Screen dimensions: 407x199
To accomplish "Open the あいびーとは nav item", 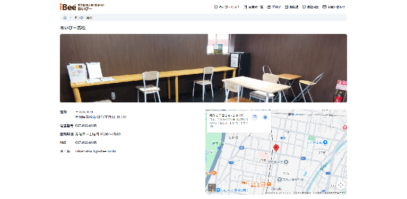I will 227,7.
